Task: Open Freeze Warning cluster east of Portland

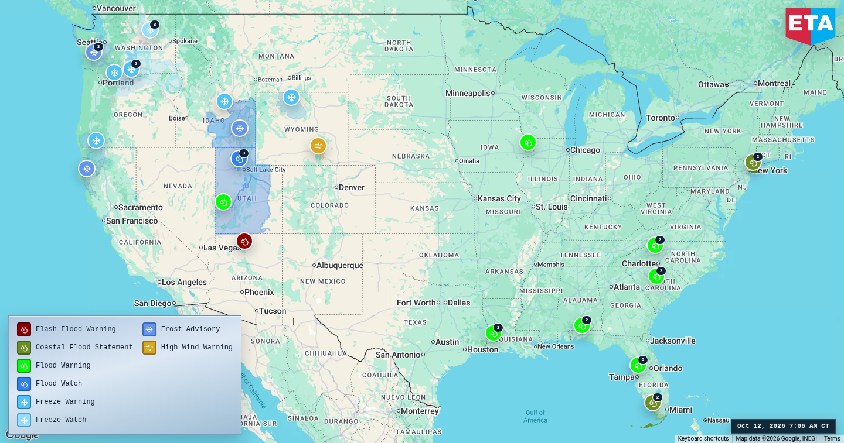Action: click(x=131, y=69)
